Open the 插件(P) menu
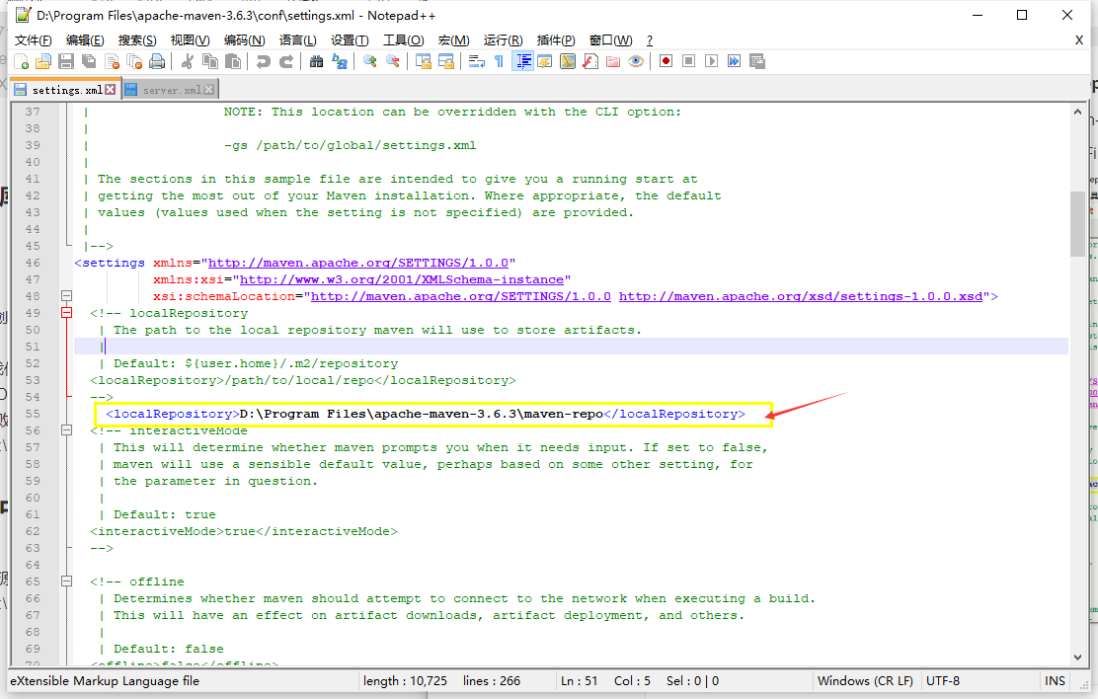Image resolution: width=1098 pixels, height=699 pixels. click(556, 40)
